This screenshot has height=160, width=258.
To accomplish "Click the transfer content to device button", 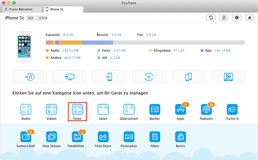I will coord(109,77).
